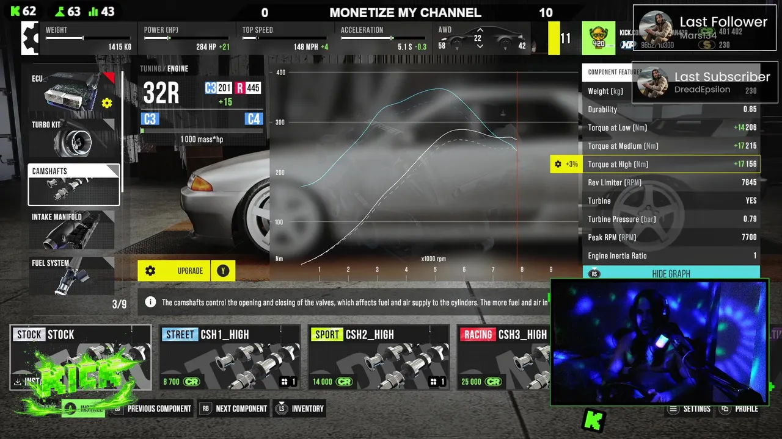Click the viewers bar icon showing 43
Viewport: 782px width, 439px height.
tap(93, 11)
